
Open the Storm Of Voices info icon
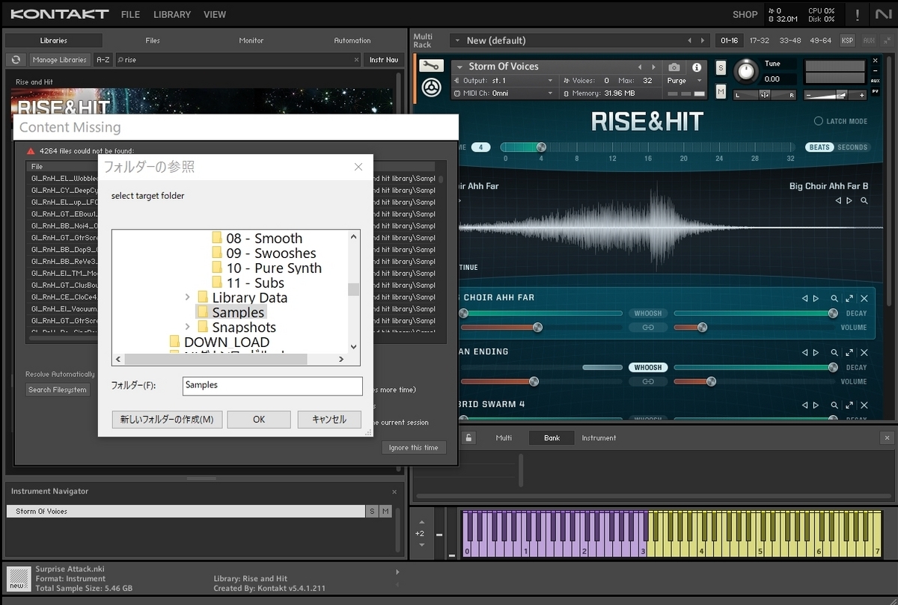coord(696,67)
